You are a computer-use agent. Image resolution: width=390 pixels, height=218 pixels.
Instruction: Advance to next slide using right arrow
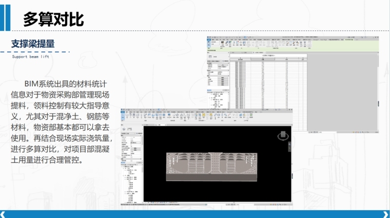click(x=386, y=214)
